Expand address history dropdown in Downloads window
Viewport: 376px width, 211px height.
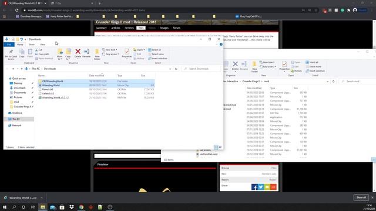click(x=170, y=69)
